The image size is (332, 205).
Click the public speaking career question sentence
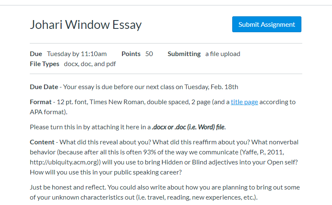point(106,172)
